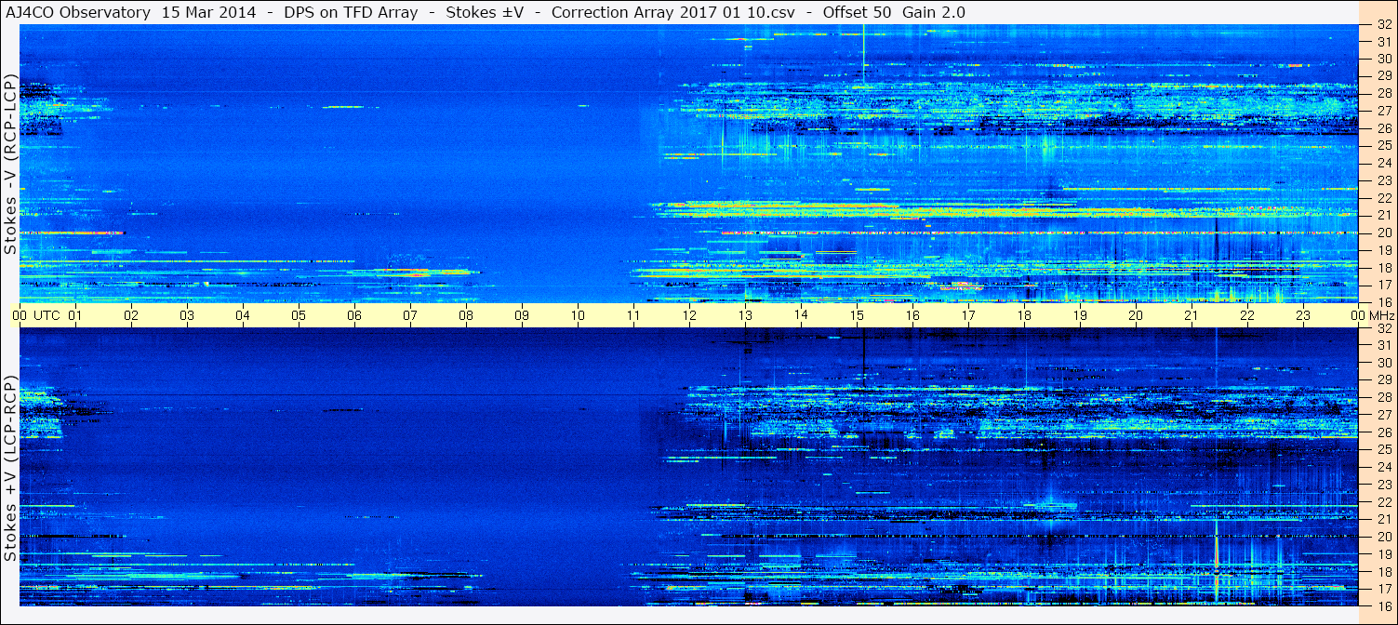Click 28 MHz on Stokes -V frequency scale
Viewport: 1398px width, 625px height.
click(1384, 93)
